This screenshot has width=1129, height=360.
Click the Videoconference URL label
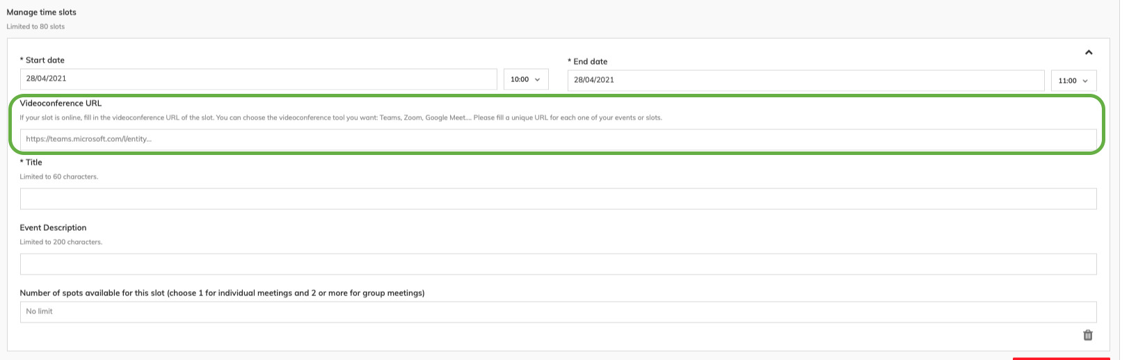61,104
